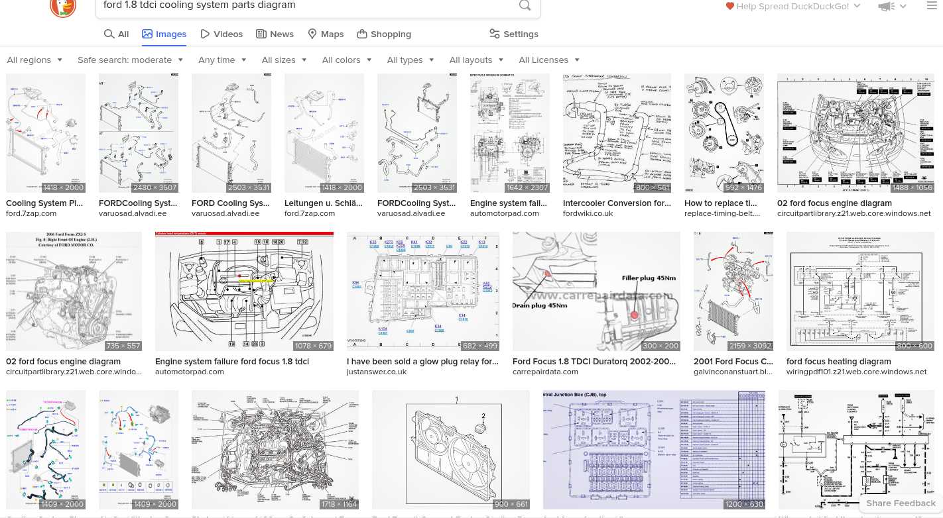This screenshot has height=518, width=943.
Task: Click the fordwiki.co.uk source link
Action: (588, 213)
